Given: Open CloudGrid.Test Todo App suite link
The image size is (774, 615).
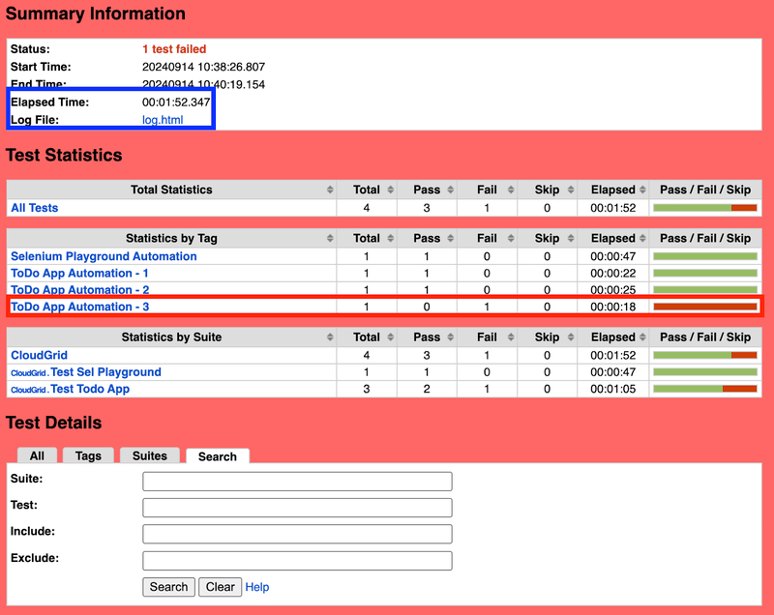Looking at the screenshot, I should [70, 389].
